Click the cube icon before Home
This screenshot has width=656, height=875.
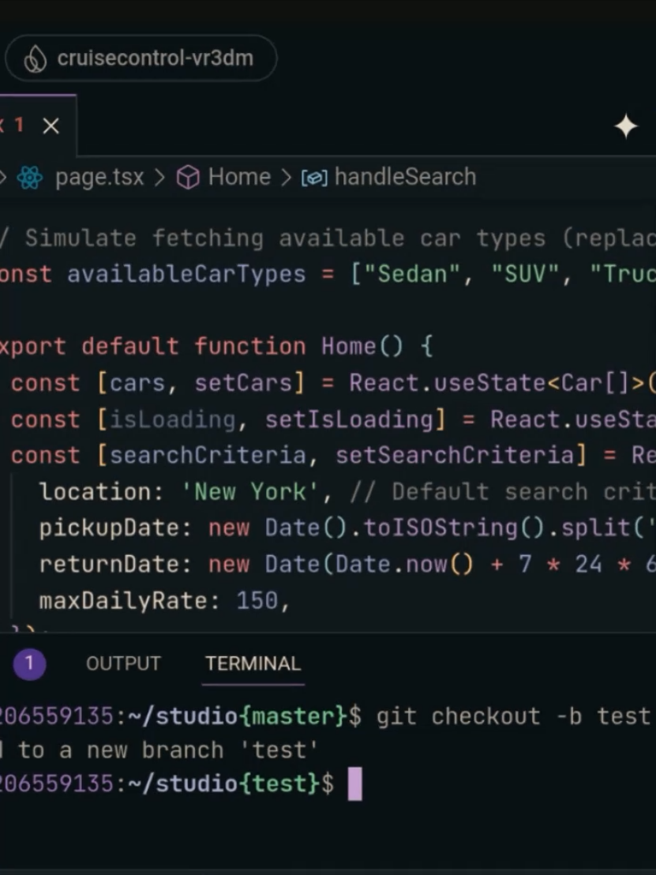click(x=188, y=178)
